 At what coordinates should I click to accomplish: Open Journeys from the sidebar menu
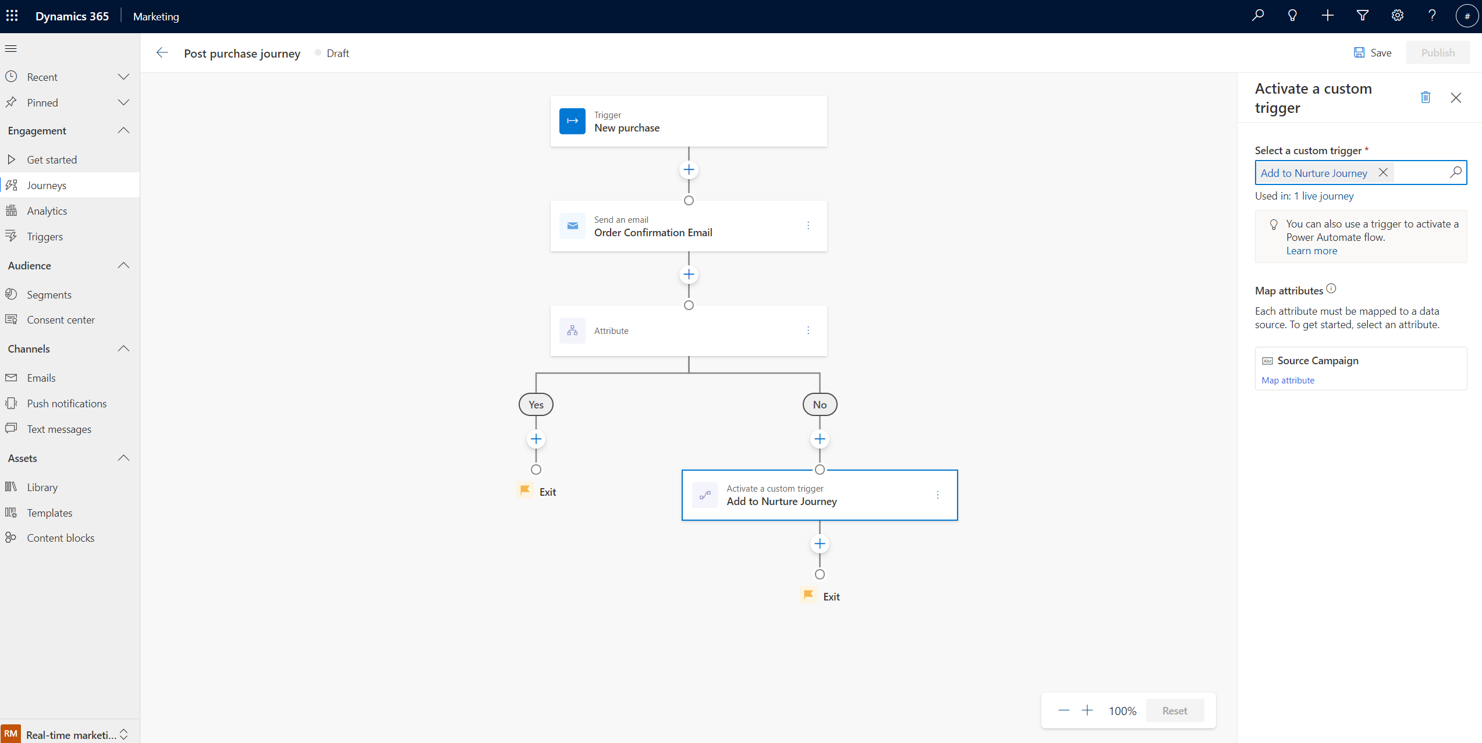pos(47,185)
